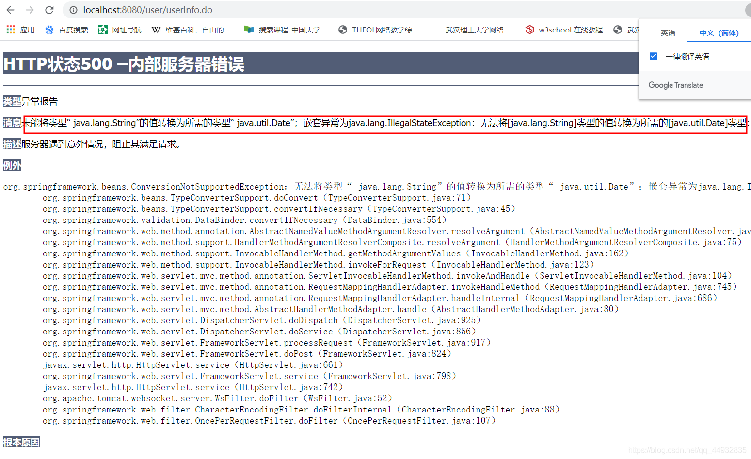Click the CharacterEncodingFilter.doFilterInternal stack line

coord(301,410)
